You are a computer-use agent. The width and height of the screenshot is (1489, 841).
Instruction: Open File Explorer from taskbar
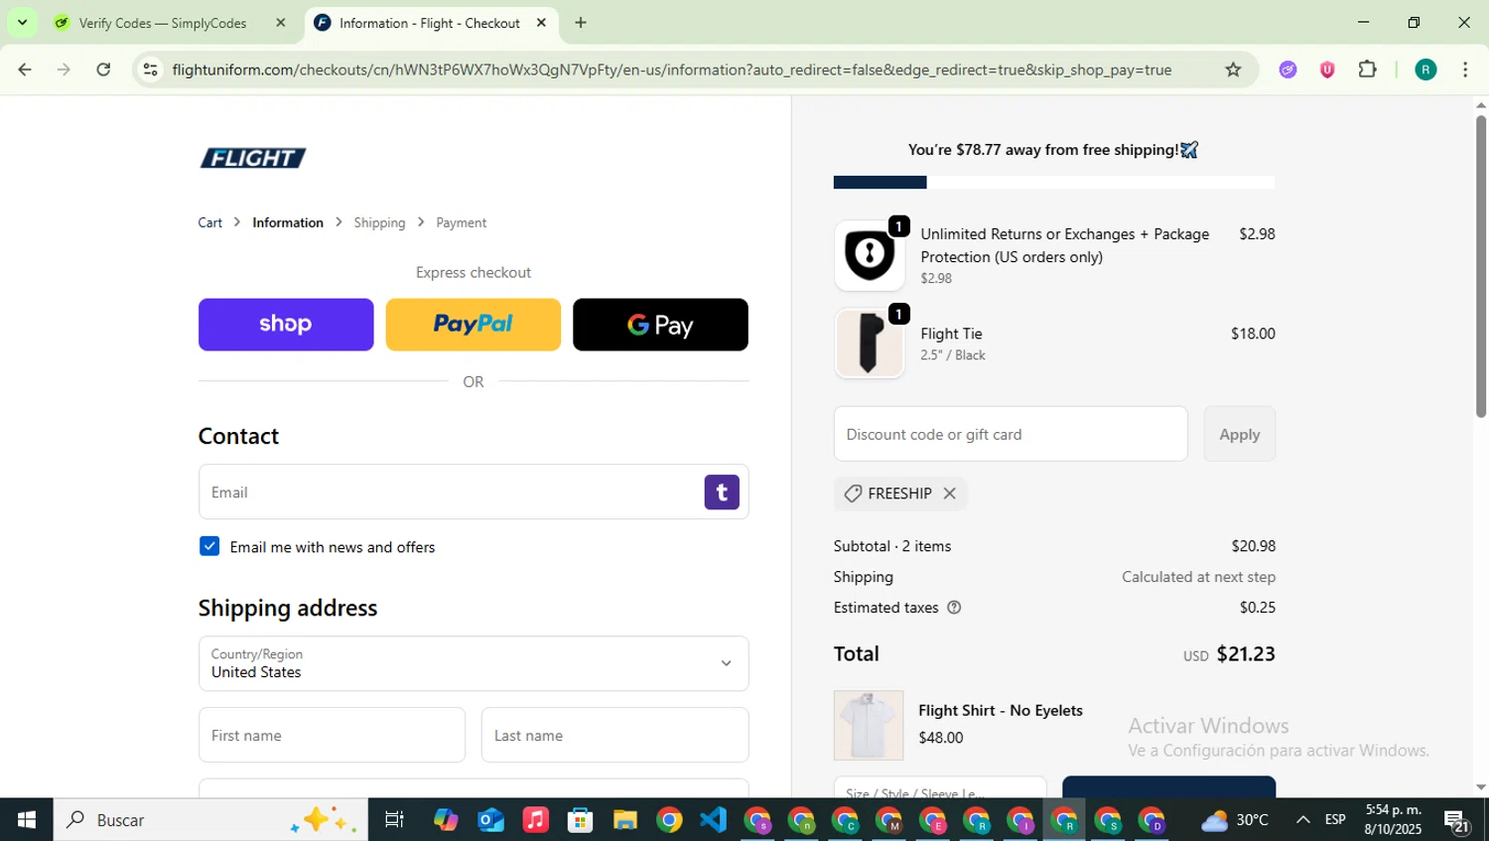pos(624,820)
